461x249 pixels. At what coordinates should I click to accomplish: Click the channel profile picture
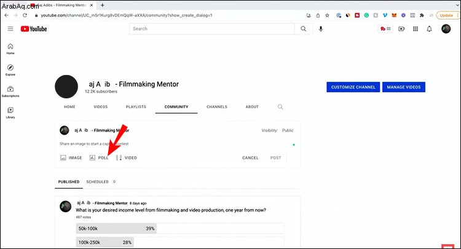point(66,87)
